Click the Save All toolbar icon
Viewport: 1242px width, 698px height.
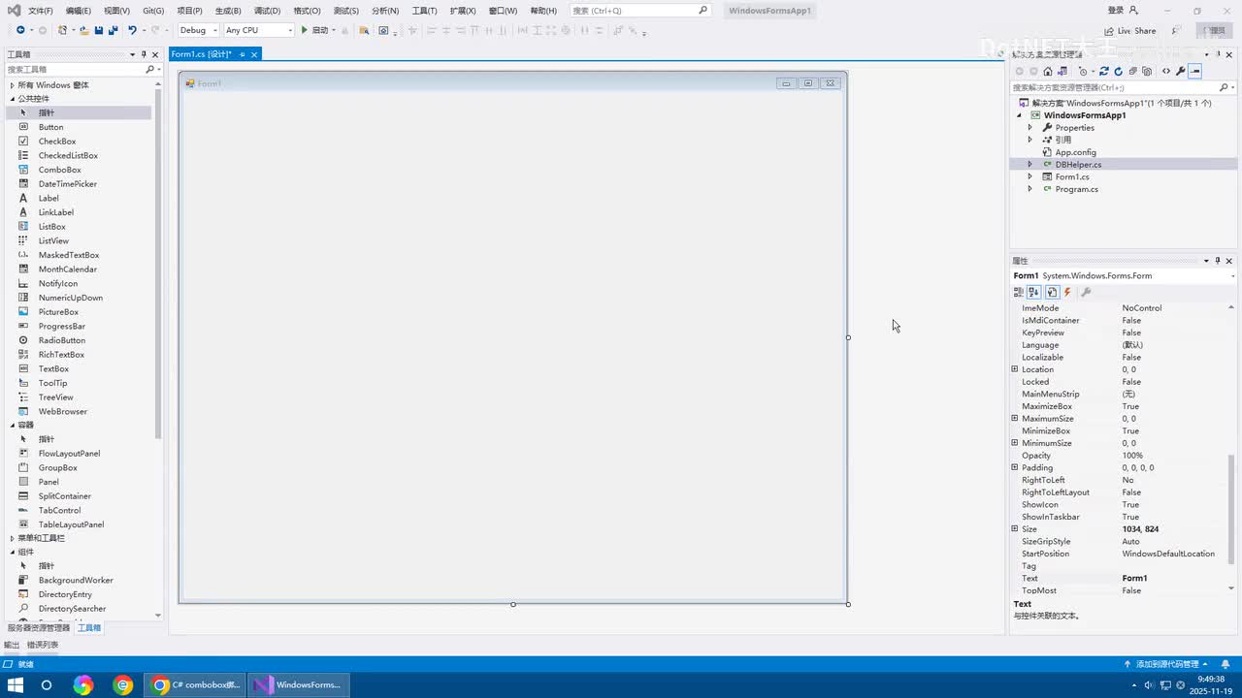(113, 30)
